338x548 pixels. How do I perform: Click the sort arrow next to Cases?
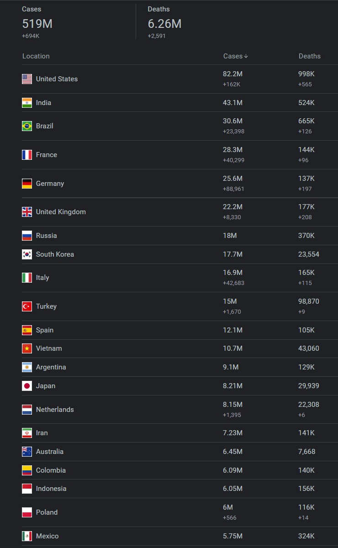(246, 56)
